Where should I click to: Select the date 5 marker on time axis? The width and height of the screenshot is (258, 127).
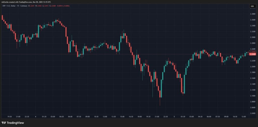174,116
